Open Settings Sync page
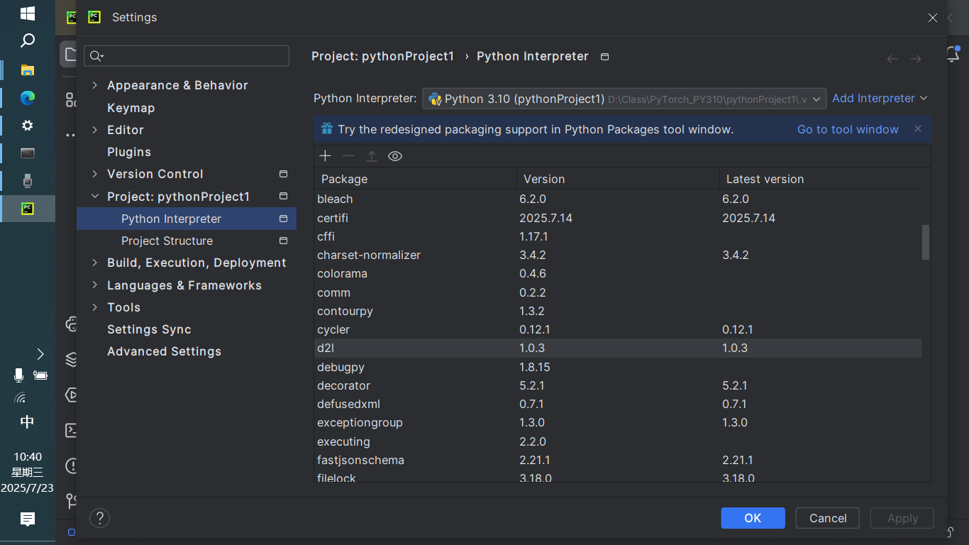969x545 pixels. [x=149, y=329]
